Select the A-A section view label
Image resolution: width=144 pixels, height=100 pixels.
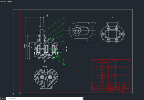[x=45, y=67]
